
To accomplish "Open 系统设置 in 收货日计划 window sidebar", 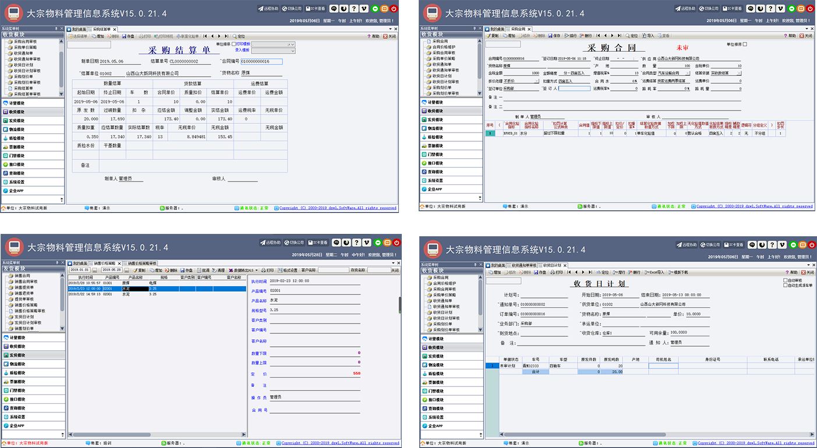I will 451,417.
